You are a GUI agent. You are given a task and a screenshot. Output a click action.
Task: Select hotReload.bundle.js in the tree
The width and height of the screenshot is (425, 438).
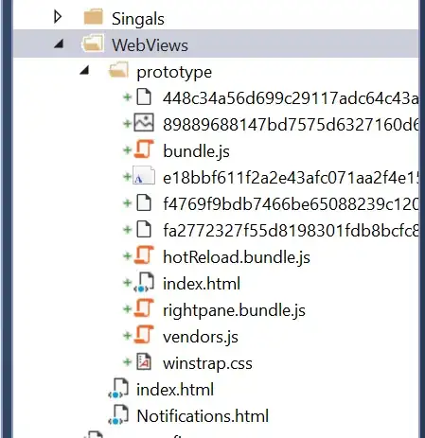pyautogui.click(x=237, y=257)
